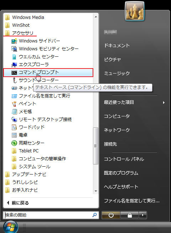Screen dimensions: 171x233
Task: Open 最近使った項目 submenu arrow
Action: pyautogui.click(x=164, y=102)
